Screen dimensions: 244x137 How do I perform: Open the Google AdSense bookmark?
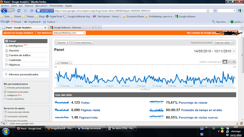(185, 16)
